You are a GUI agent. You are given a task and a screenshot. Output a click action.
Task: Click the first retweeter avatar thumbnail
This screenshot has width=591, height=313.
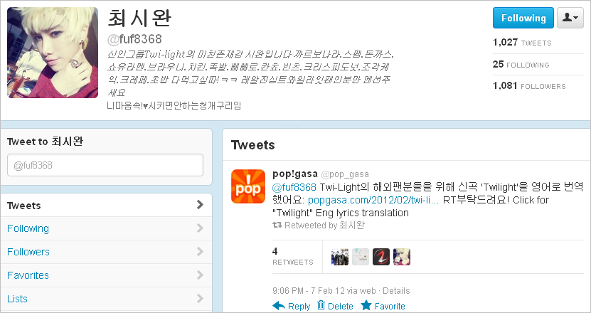pyautogui.click(x=340, y=257)
